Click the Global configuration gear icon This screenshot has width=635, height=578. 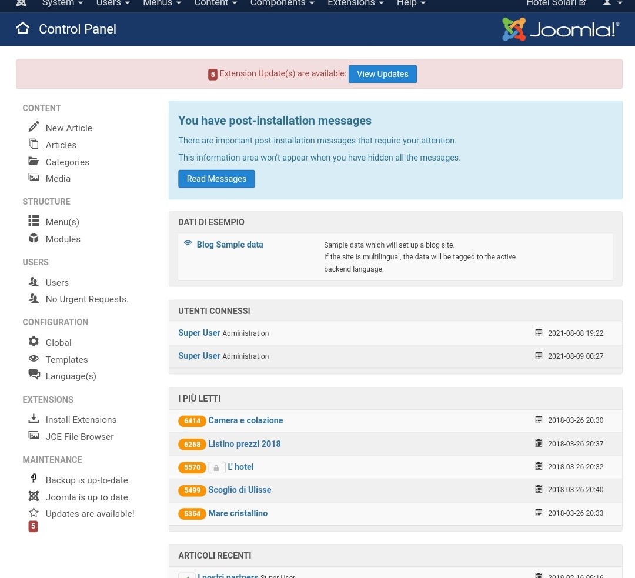[34, 342]
